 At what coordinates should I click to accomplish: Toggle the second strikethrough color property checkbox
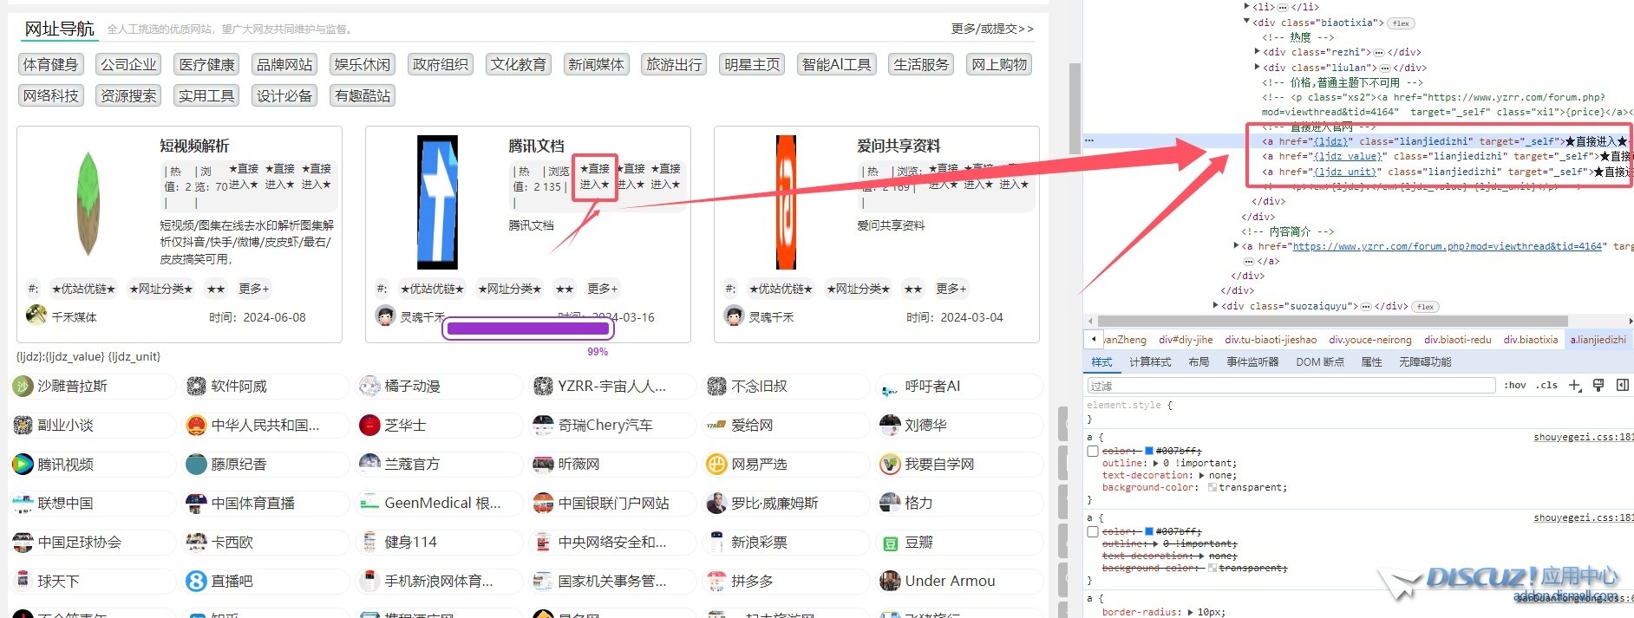tap(1093, 532)
